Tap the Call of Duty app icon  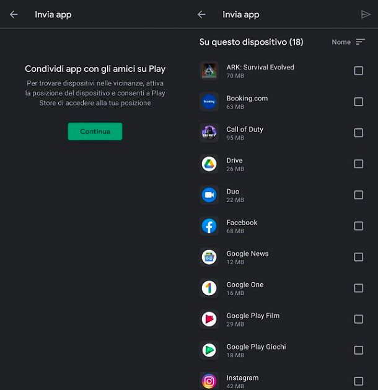[209, 133]
